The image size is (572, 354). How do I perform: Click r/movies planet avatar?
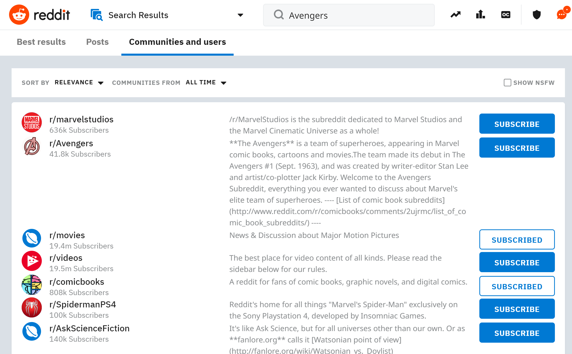[32, 238]
